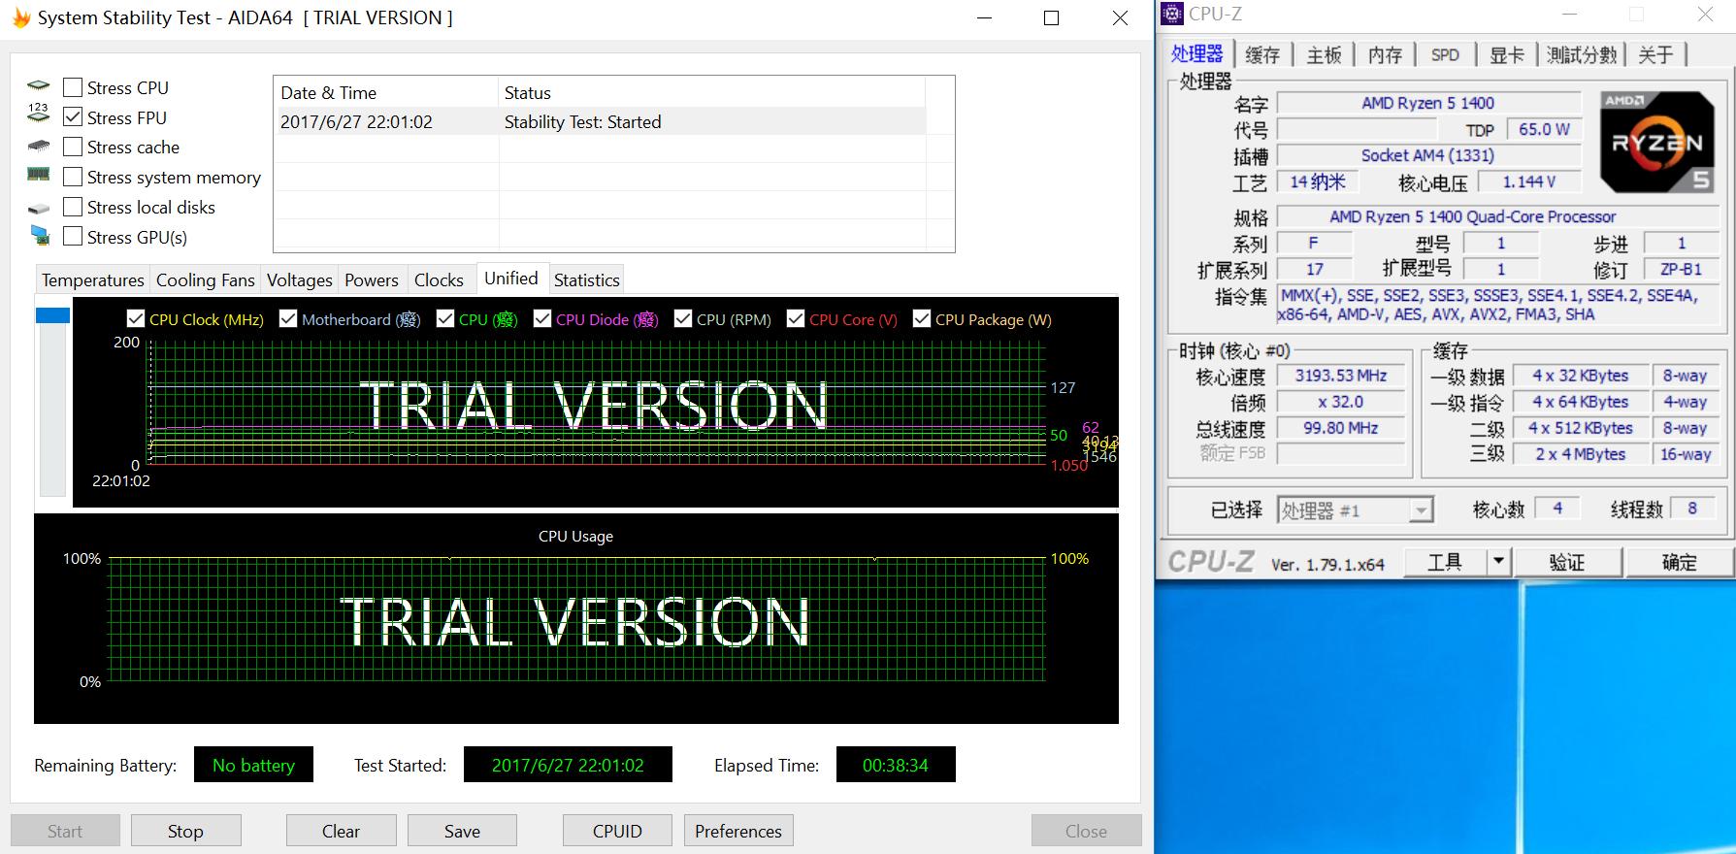Open the 缓存 tab in CPU-Z
The width and height of the screenshot is (1736, 854).
1262,54
